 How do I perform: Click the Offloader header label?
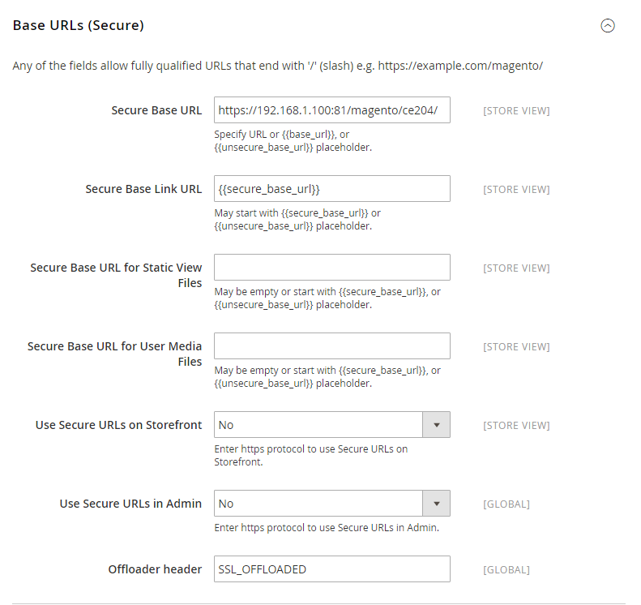155,569
